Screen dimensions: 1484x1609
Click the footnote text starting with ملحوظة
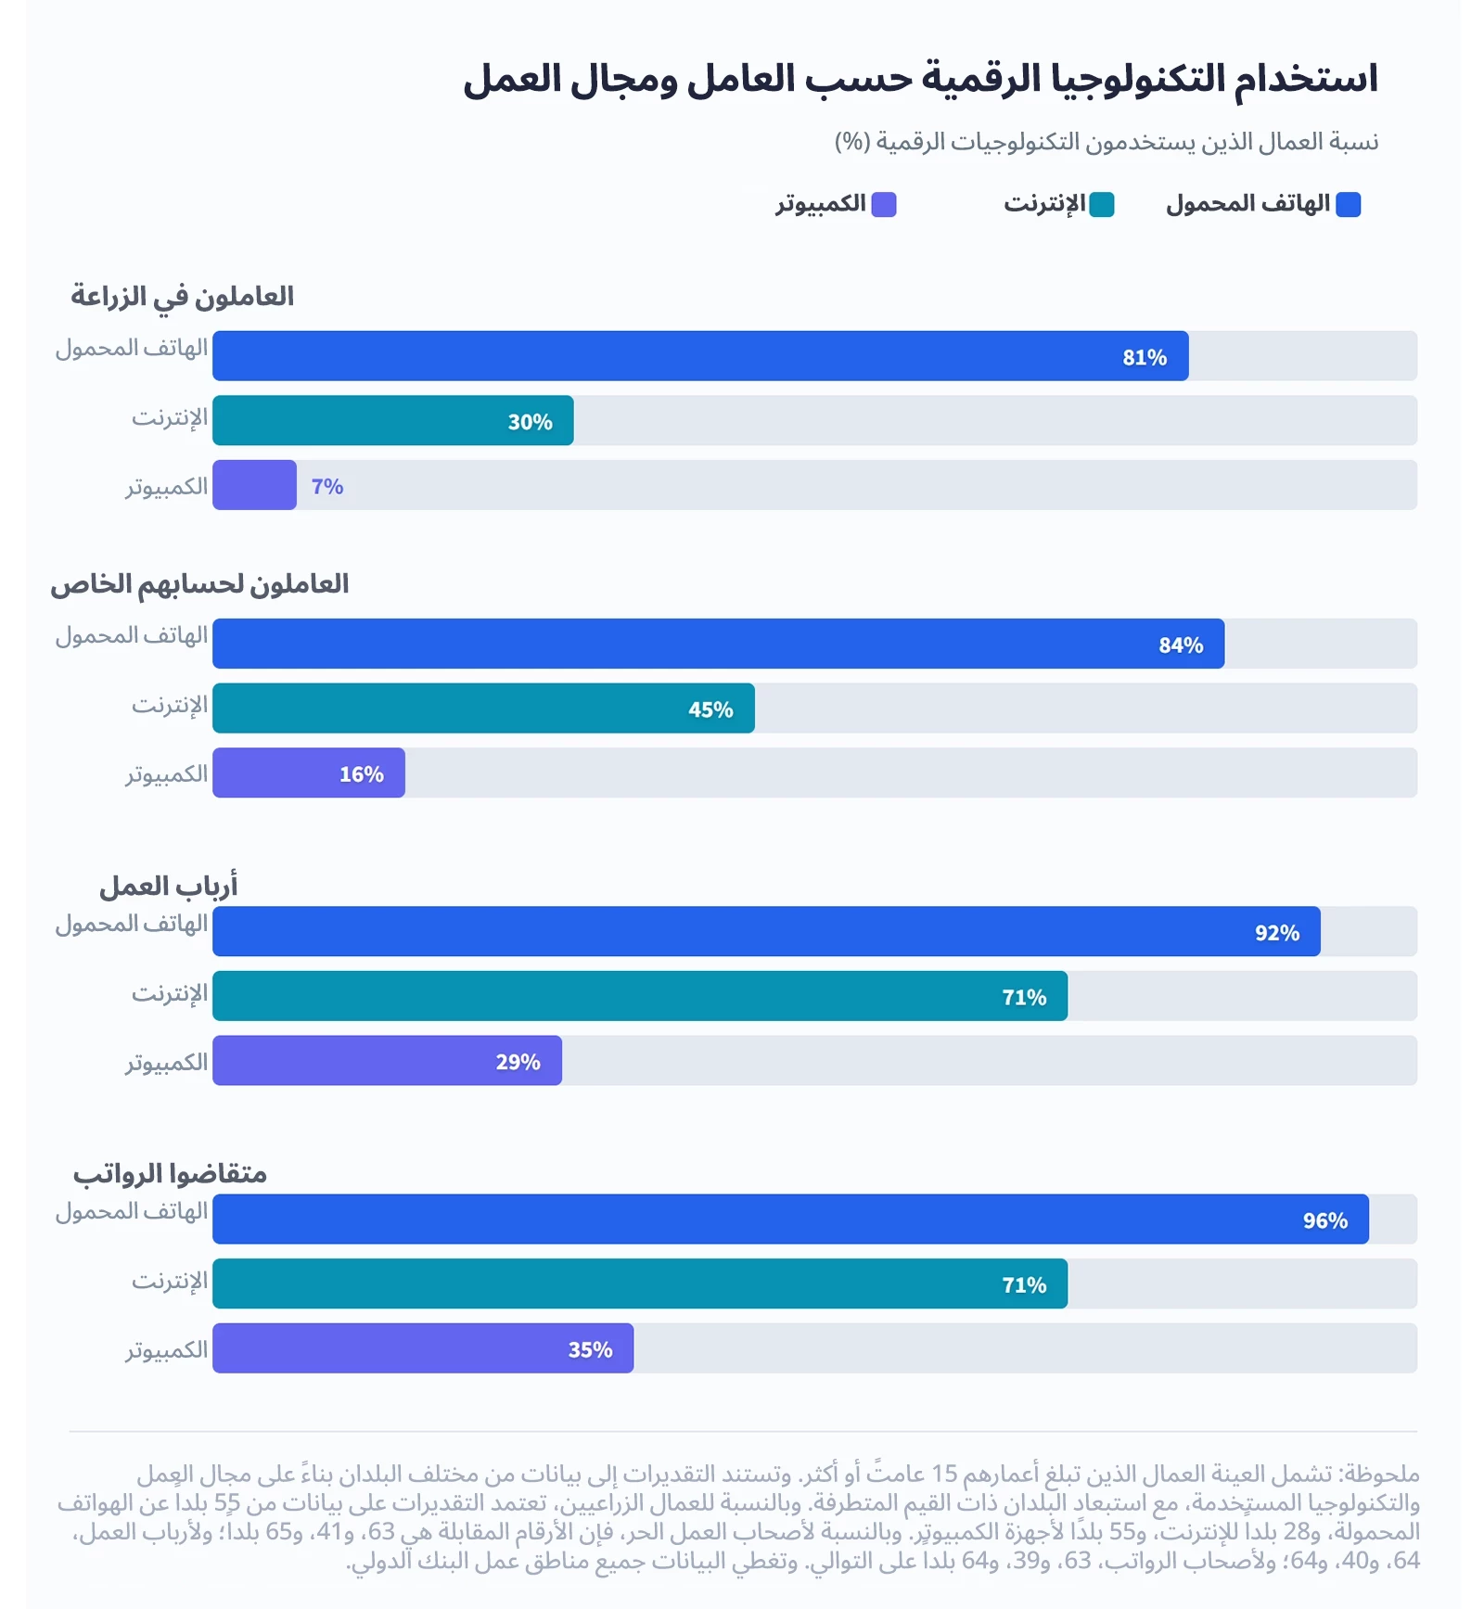point(742,1516)
